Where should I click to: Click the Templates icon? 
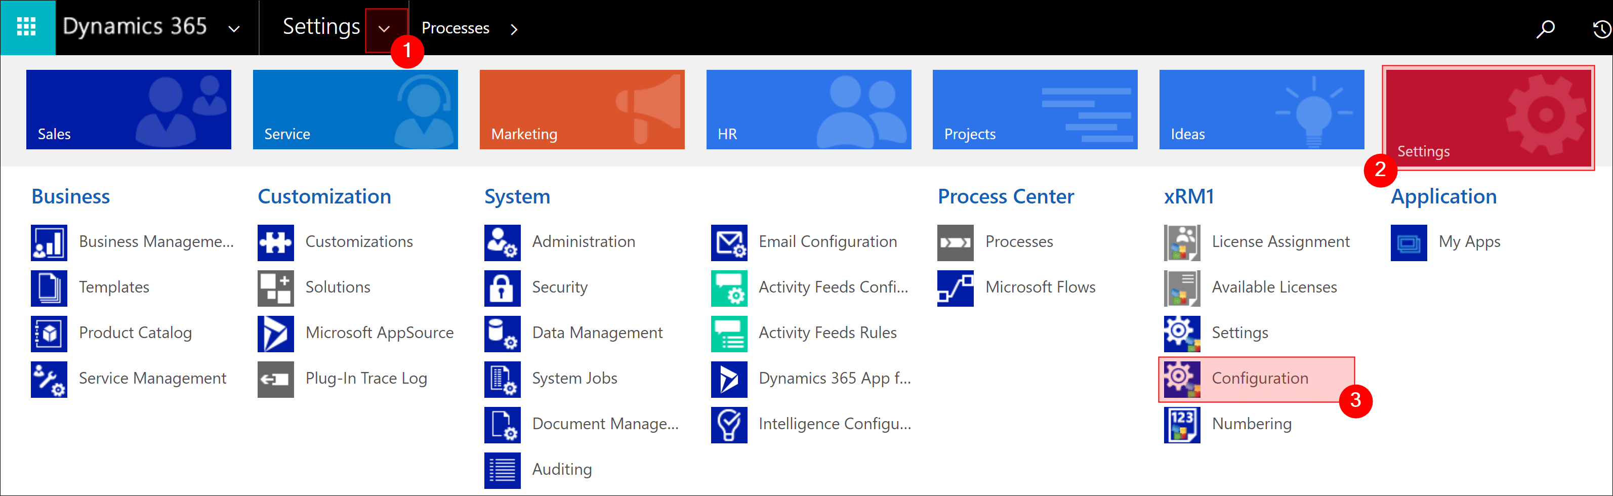point(49,288)
